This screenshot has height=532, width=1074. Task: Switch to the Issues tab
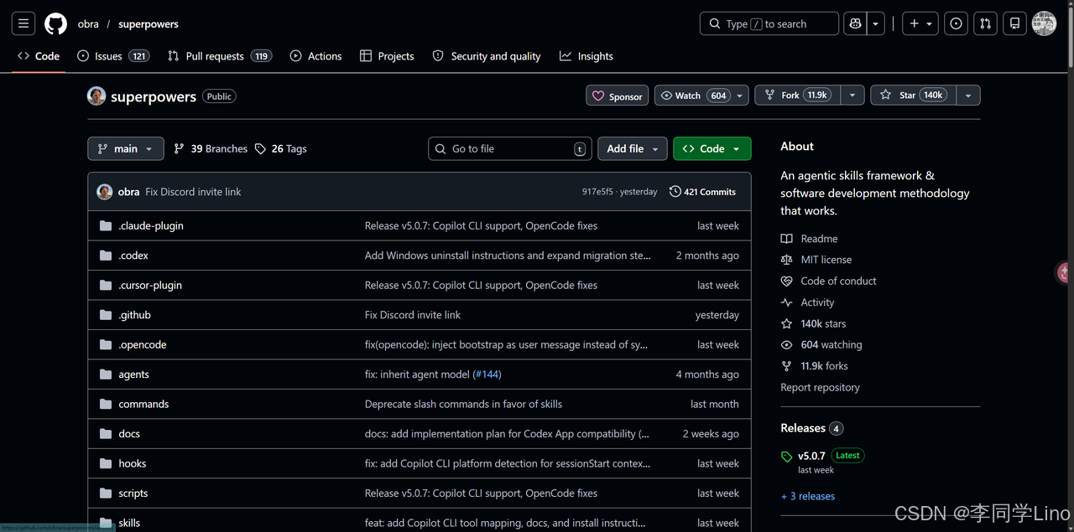(x=112, y=56)
